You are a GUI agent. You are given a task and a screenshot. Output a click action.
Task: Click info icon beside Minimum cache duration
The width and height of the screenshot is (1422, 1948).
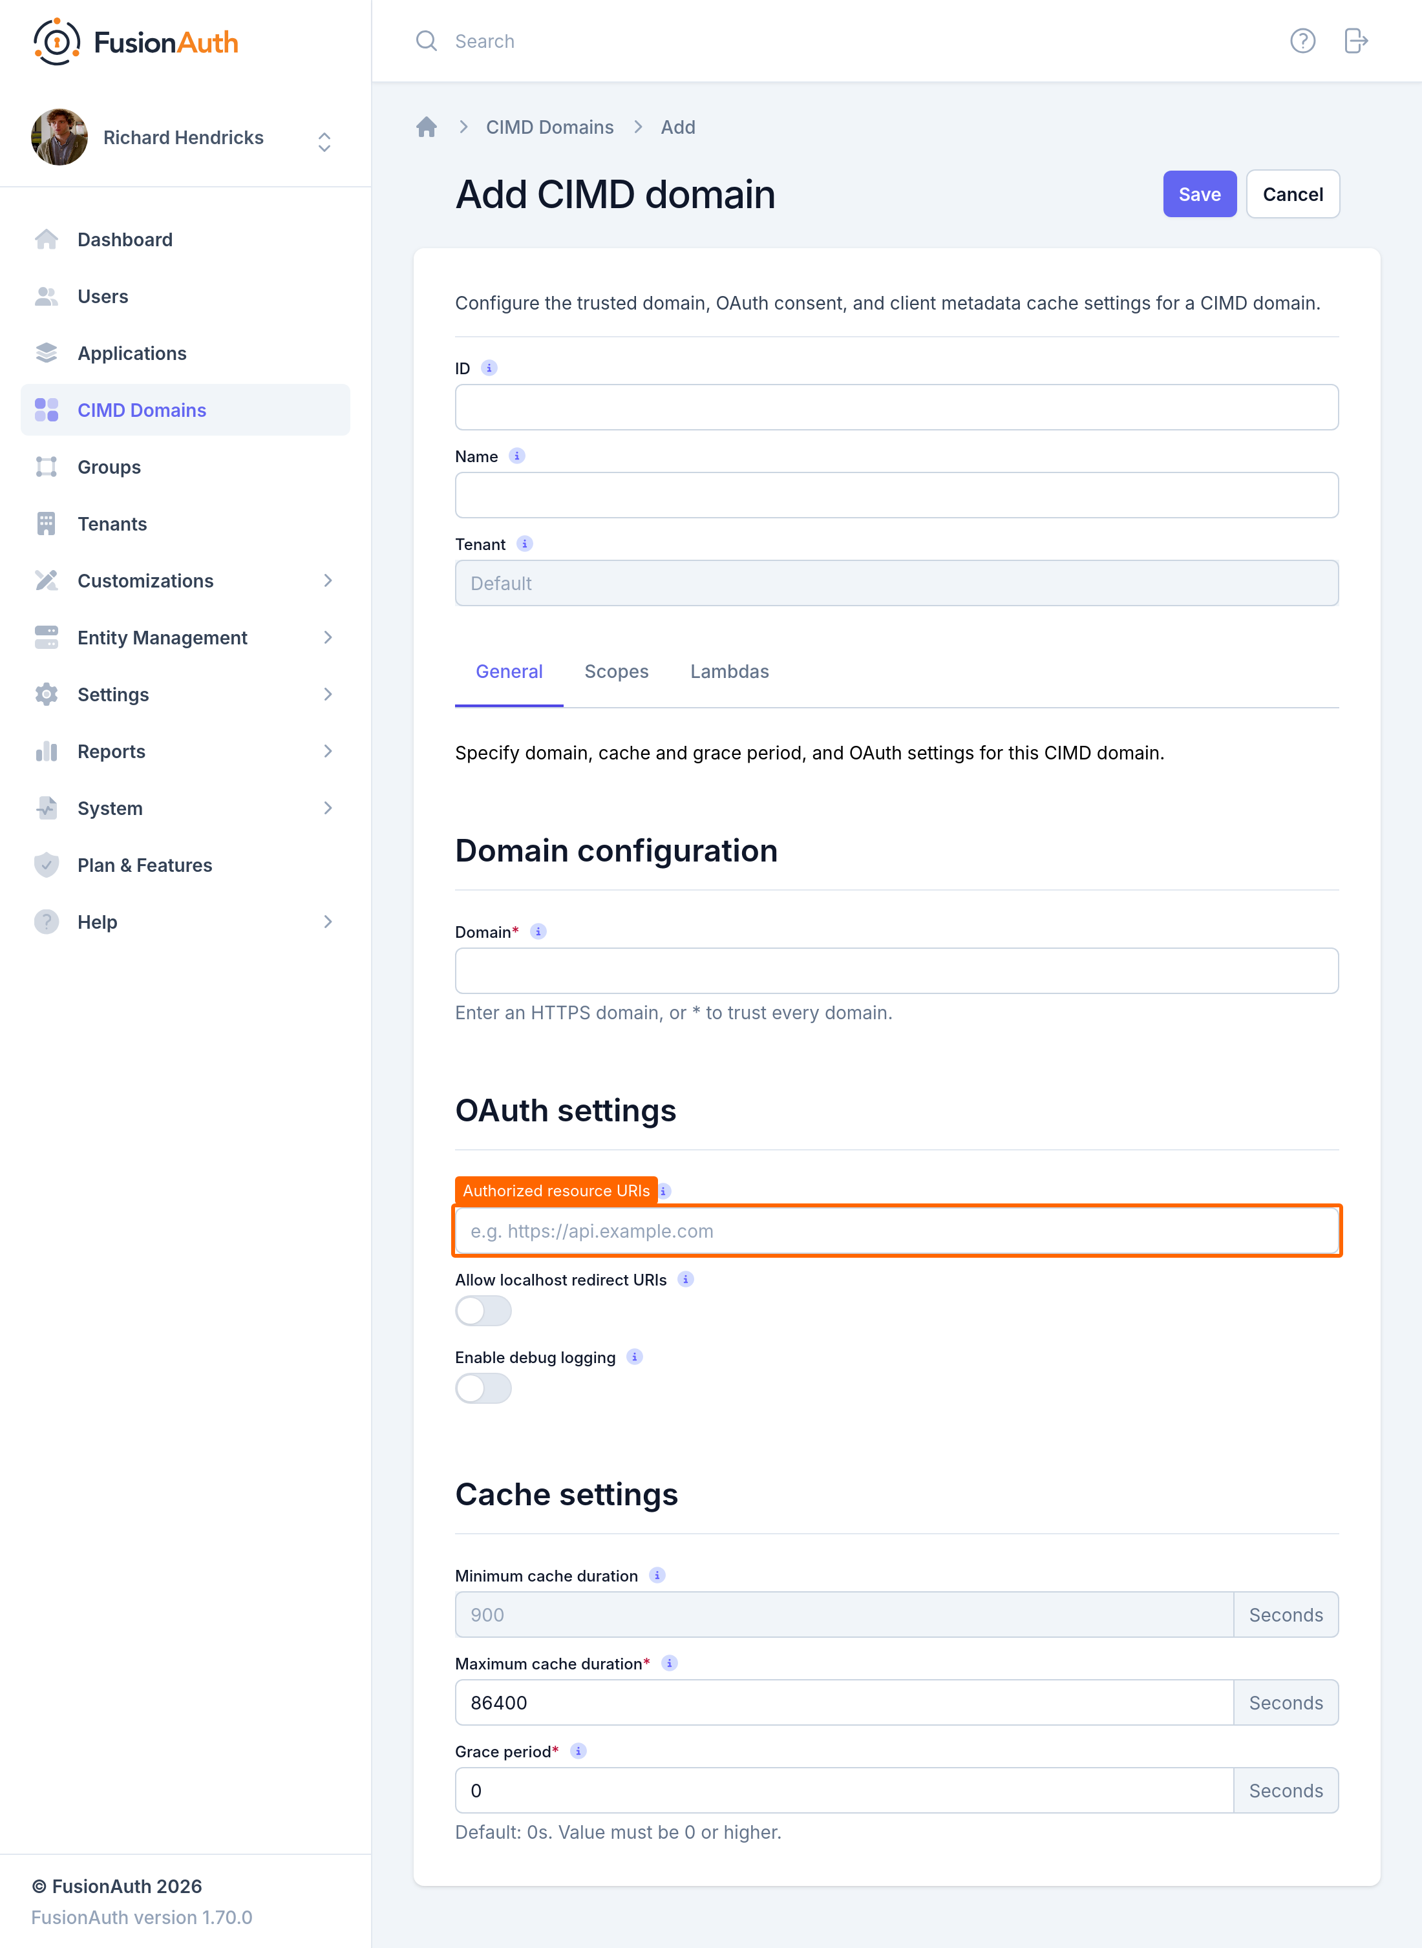click(x=657, y=1575)
